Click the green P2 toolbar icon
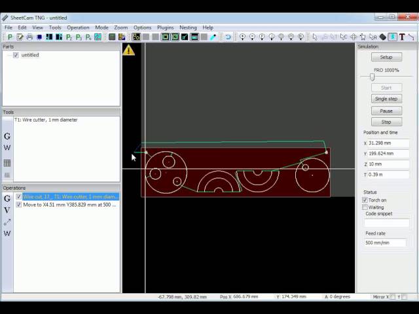This screenshot has height=314, width=419. 69,37
